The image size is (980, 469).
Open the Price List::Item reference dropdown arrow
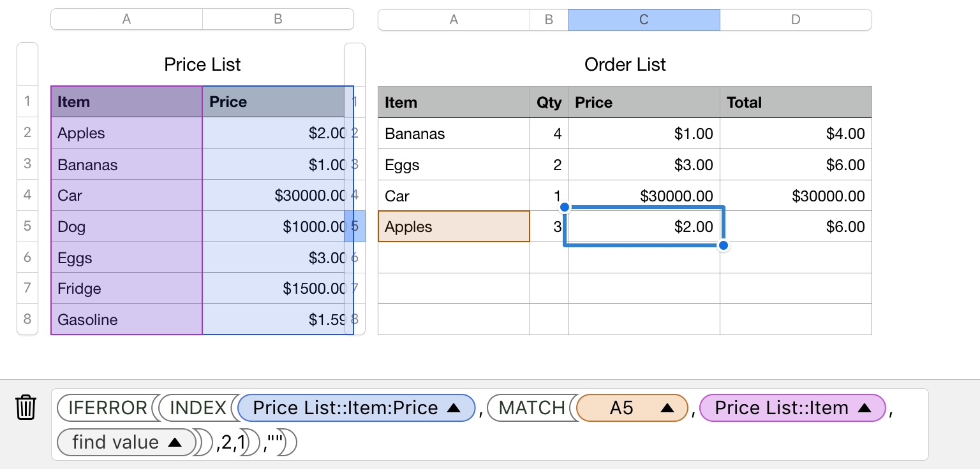pos(865,408)
